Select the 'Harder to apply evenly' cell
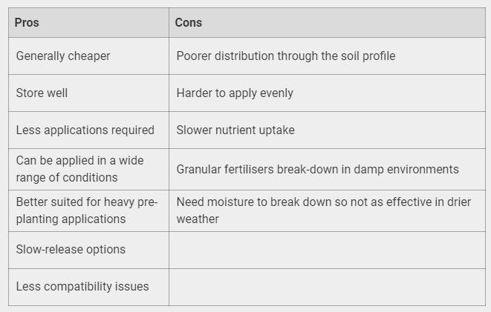This screenshot has width=491, height=312. click(x=235, y=93)
